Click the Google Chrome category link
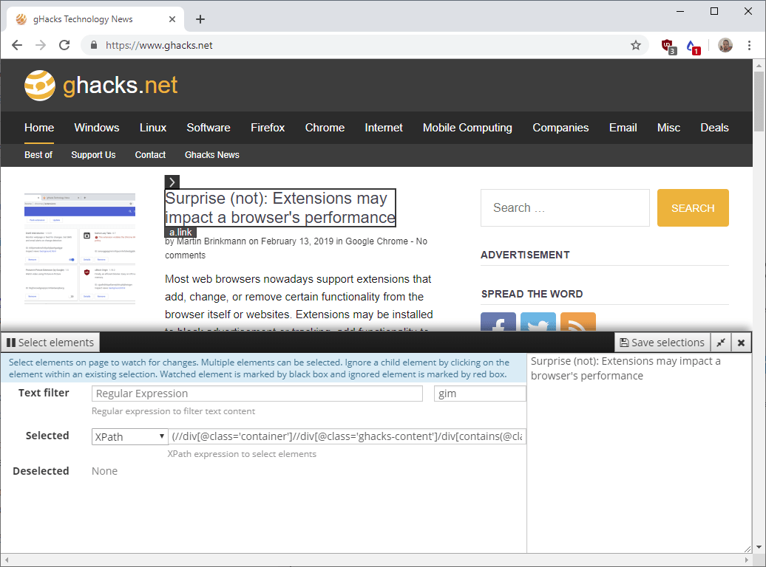The width and height of the screenshot is (766, 567). (x=376, y=241)
